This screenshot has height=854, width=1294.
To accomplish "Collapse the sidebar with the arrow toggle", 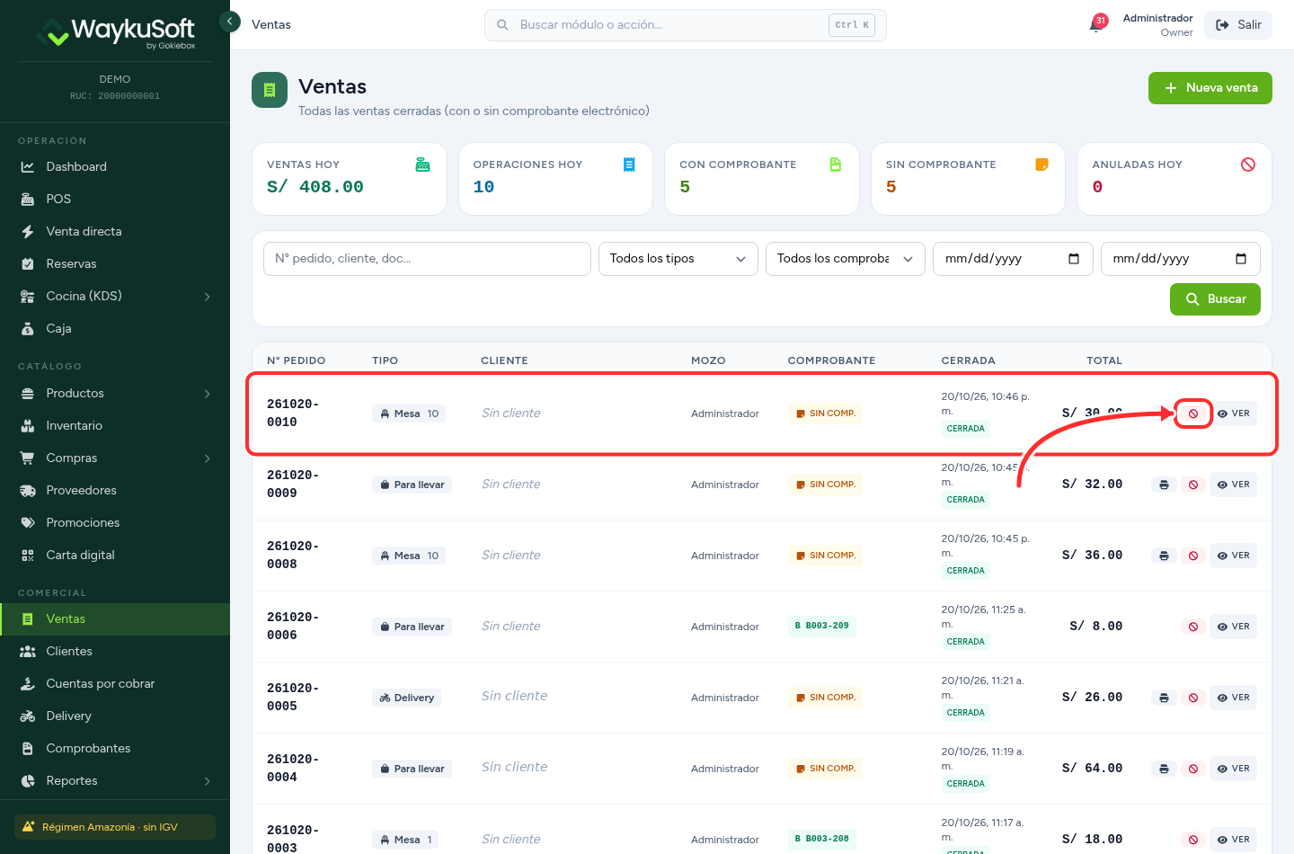I will 230,21.
